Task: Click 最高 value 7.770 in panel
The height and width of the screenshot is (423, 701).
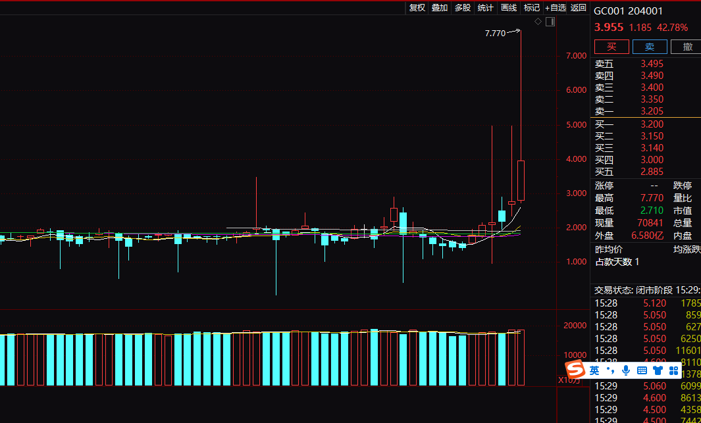Action: click(652, 198)
